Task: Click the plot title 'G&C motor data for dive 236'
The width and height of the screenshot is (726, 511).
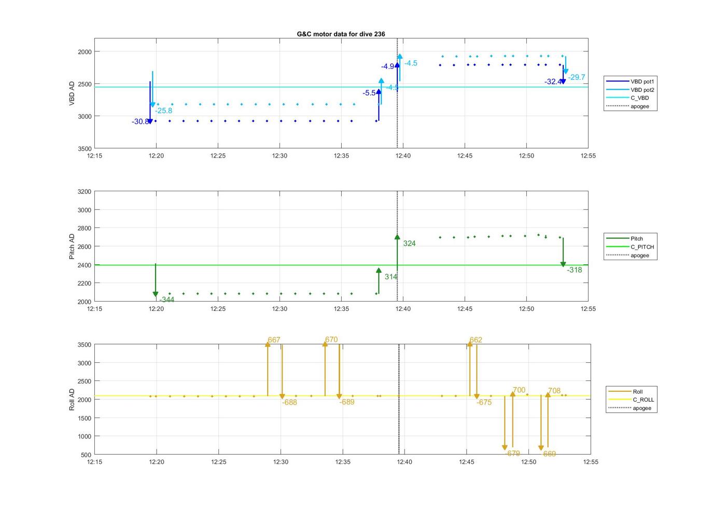Action: (341, 34)
